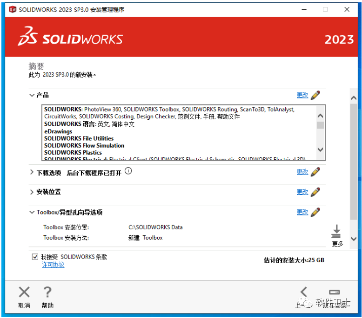This screenshot has width=362, height=318.
Task: Click the pencil icon for Toolbox section
Action: [315, 212]
